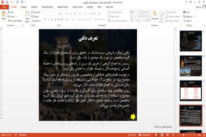Click Convert to SmartArt button
The image size is (206, 137).
pos(118,21)
